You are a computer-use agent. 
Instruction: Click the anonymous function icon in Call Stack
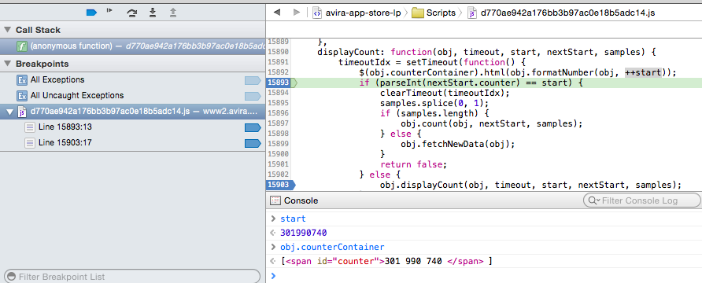(22, 46)
